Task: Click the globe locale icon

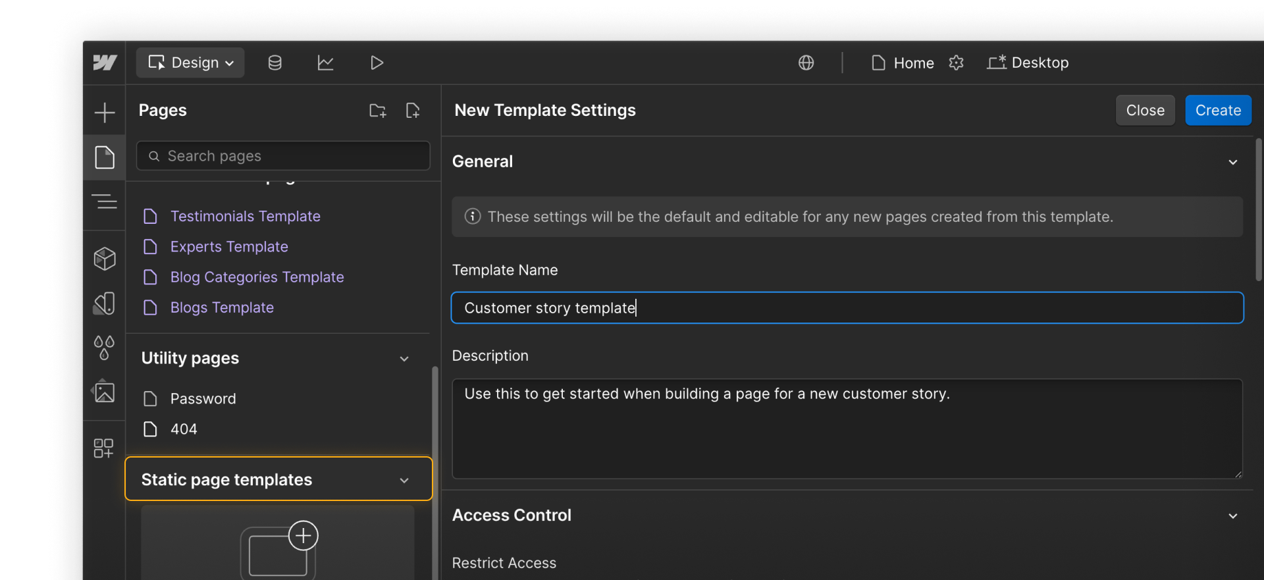Action: (x=806, y=63)
